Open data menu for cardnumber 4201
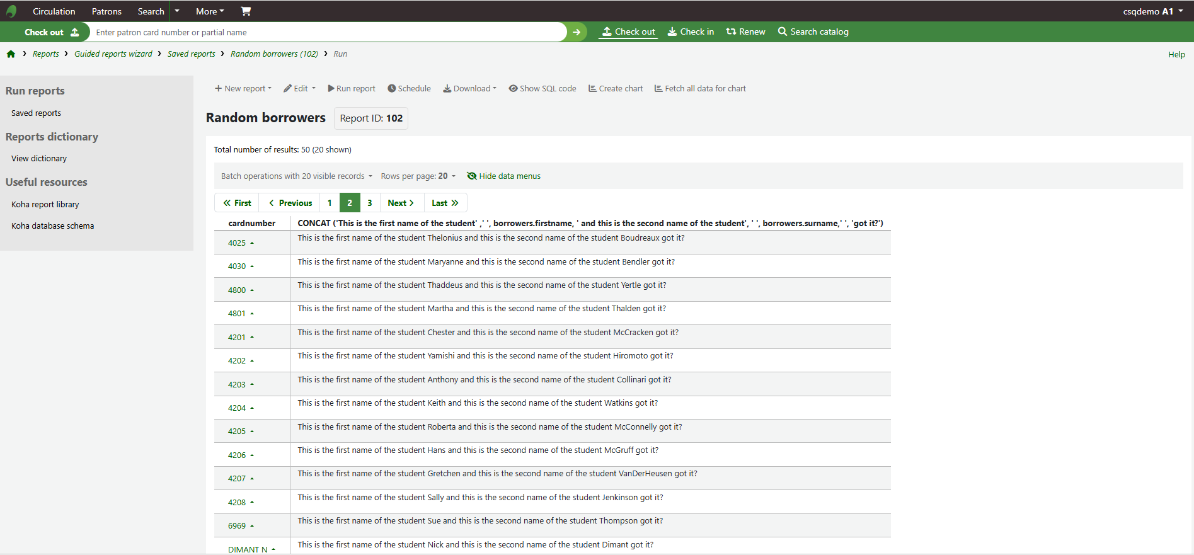 (241, 338)
